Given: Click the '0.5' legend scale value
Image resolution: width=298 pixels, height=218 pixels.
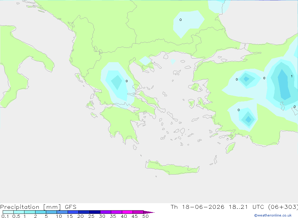Looking at the screenshot, I should click(16, 216).
